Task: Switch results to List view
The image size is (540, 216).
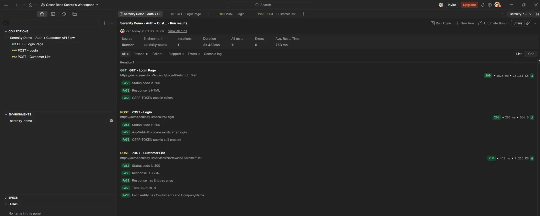Action: pos(519,54)
